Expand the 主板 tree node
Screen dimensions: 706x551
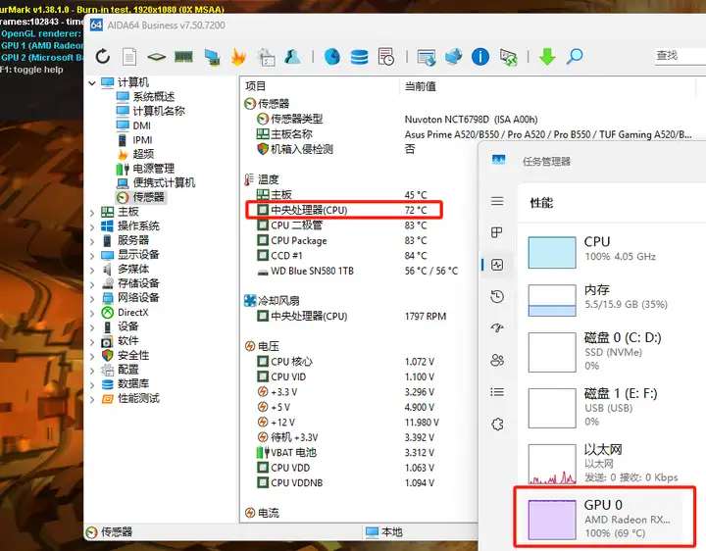click(92, 213)
